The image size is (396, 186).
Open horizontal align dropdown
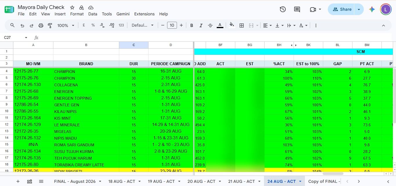267,25
